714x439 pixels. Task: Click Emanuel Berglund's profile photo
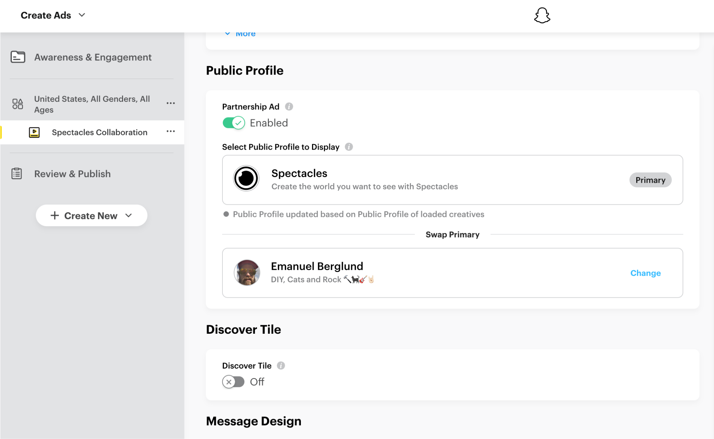(x=247, y=273)
